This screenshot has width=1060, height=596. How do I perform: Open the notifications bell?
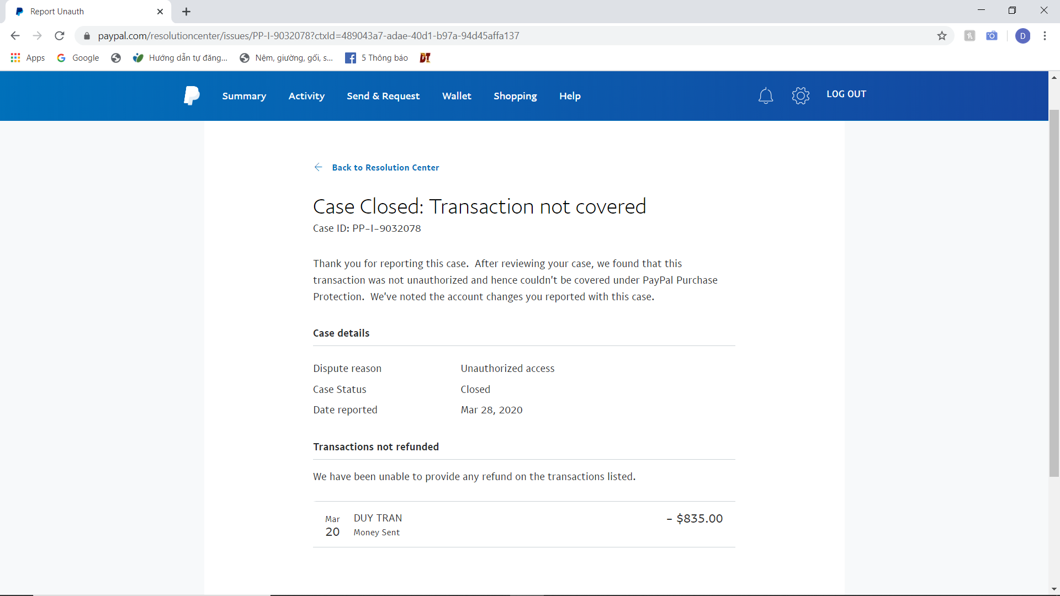pos(765,96)
